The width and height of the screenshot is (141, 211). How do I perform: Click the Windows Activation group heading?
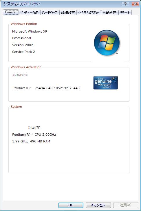pyautogui.click(x=26, y=67)
